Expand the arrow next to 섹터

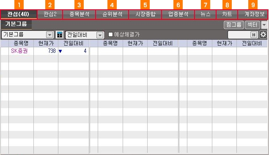(x=264, y=25)
